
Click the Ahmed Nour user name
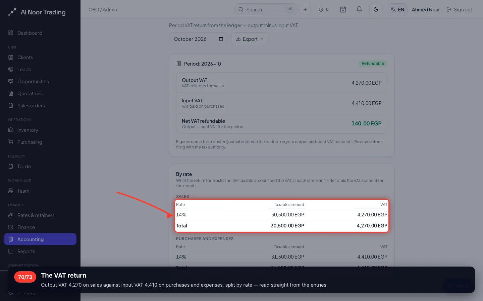(426, 10)
